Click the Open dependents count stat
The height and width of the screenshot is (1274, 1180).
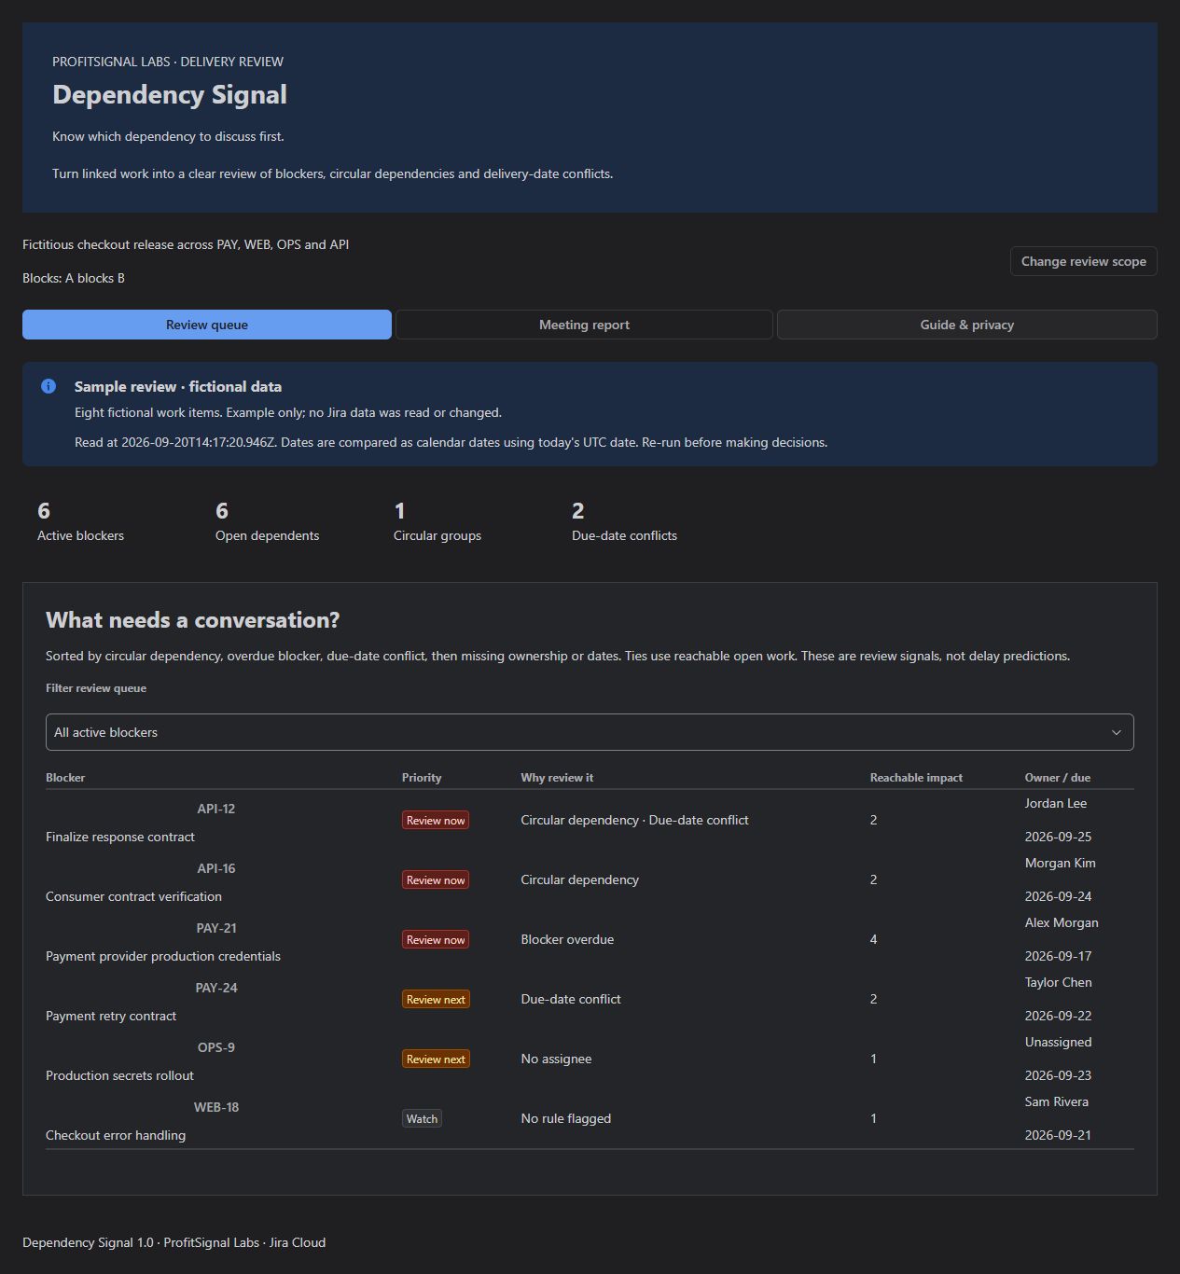point(267,522)
